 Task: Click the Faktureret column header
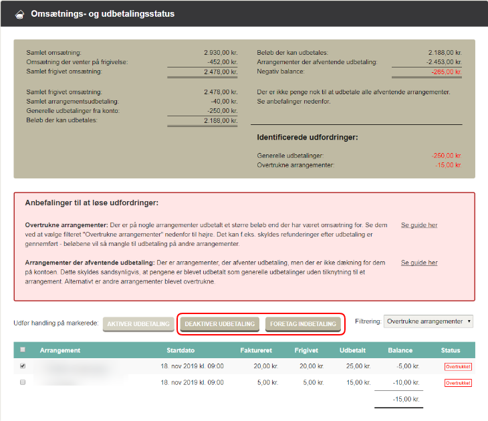pos(255,350)
